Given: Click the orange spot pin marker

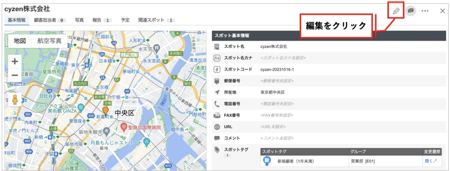Looking at the screenshot, I should (105, 111).
